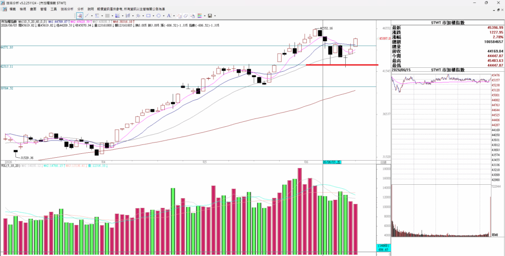Viewport: 505px width, 256px height.
Task: Click the 42313.11 horizontal level label
Action: pos(7,67)
